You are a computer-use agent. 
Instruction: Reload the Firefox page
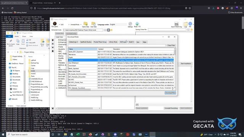pos(12,8)
